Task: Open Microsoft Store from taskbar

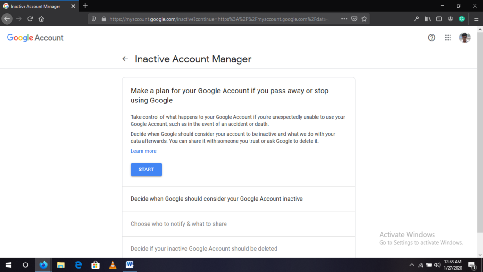Action: [x=95, y=265]
